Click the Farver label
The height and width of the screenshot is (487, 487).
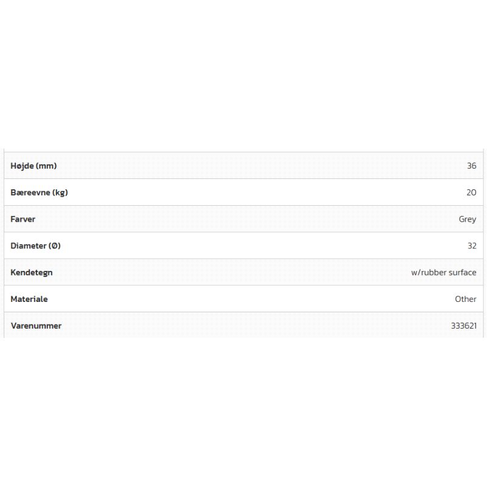point(23,219)
